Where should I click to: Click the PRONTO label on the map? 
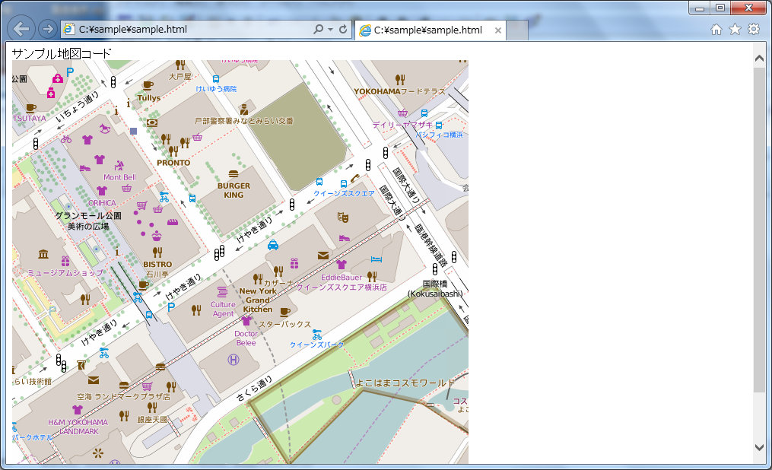173,163
